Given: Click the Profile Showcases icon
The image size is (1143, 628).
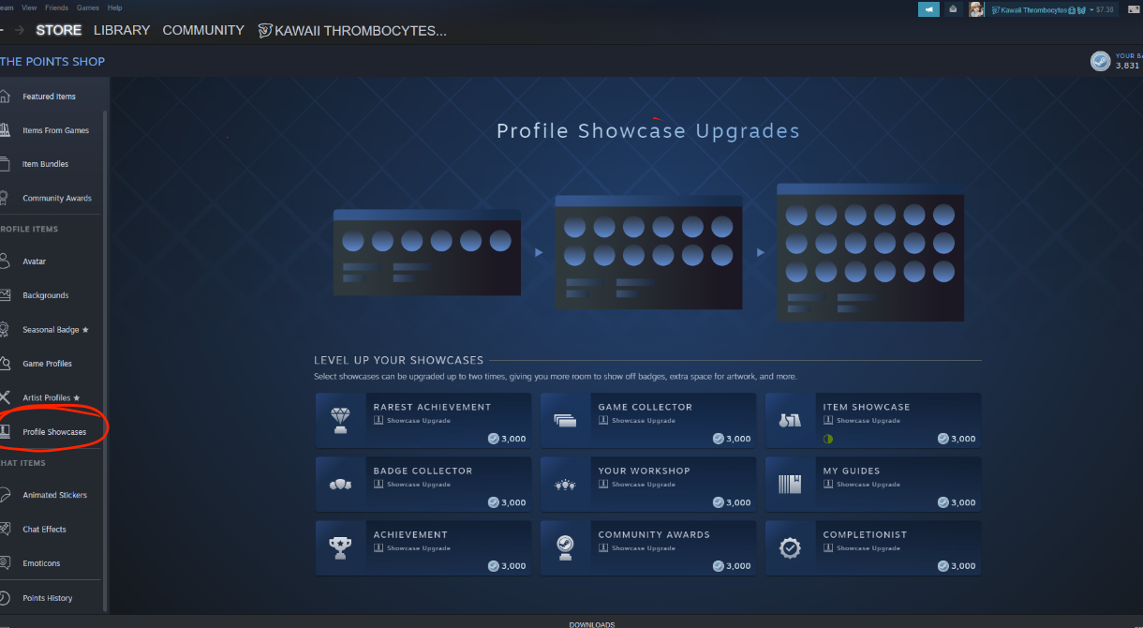Looking at the screenshot, I should click(5, 431).
